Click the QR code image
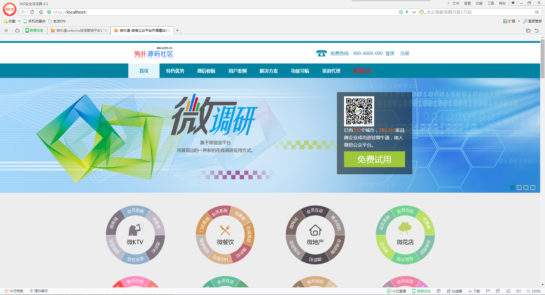Viewport: 545px width, 295px height. click(x=359, y=111)
